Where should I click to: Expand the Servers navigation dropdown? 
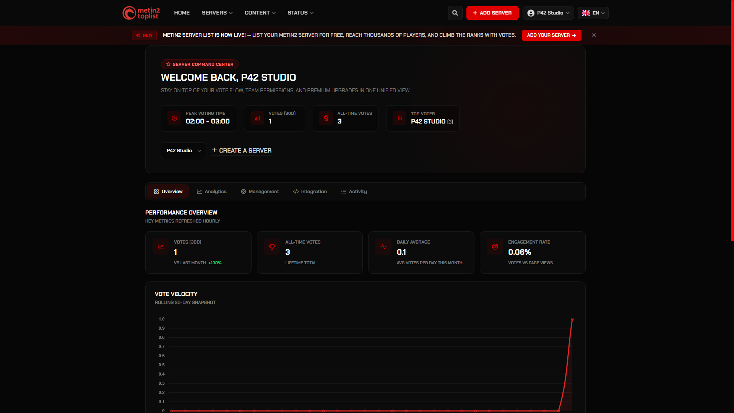point(217,13)
